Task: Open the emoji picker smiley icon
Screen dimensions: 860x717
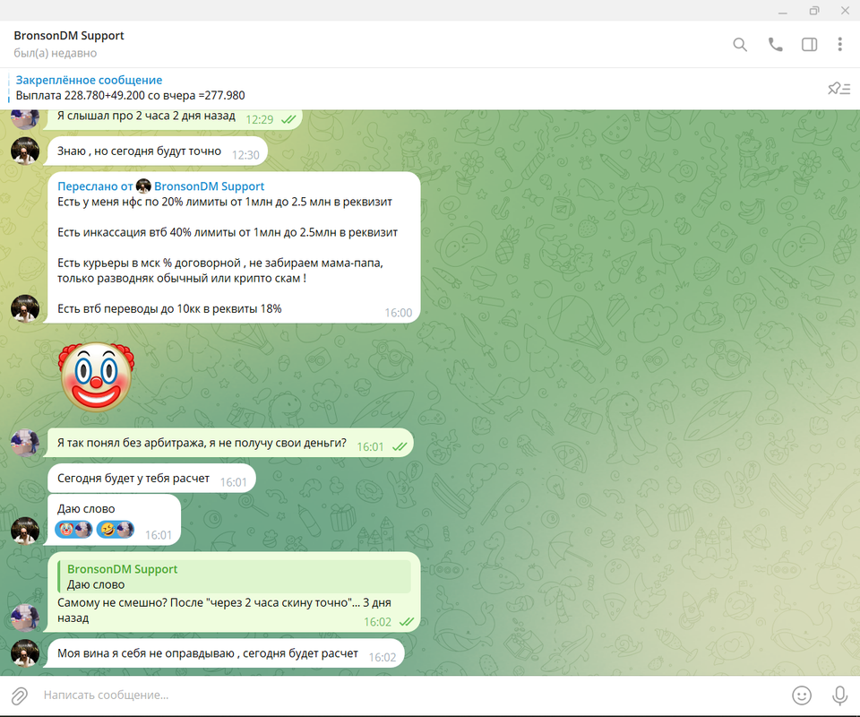Action: 802,695
